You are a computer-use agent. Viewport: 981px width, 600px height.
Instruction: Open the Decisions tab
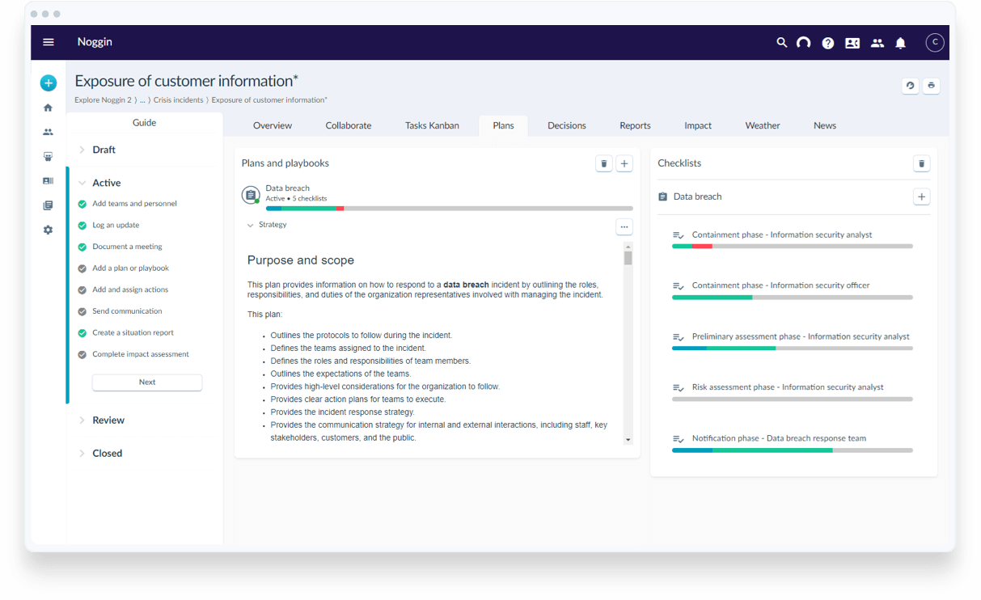point(566,125)
